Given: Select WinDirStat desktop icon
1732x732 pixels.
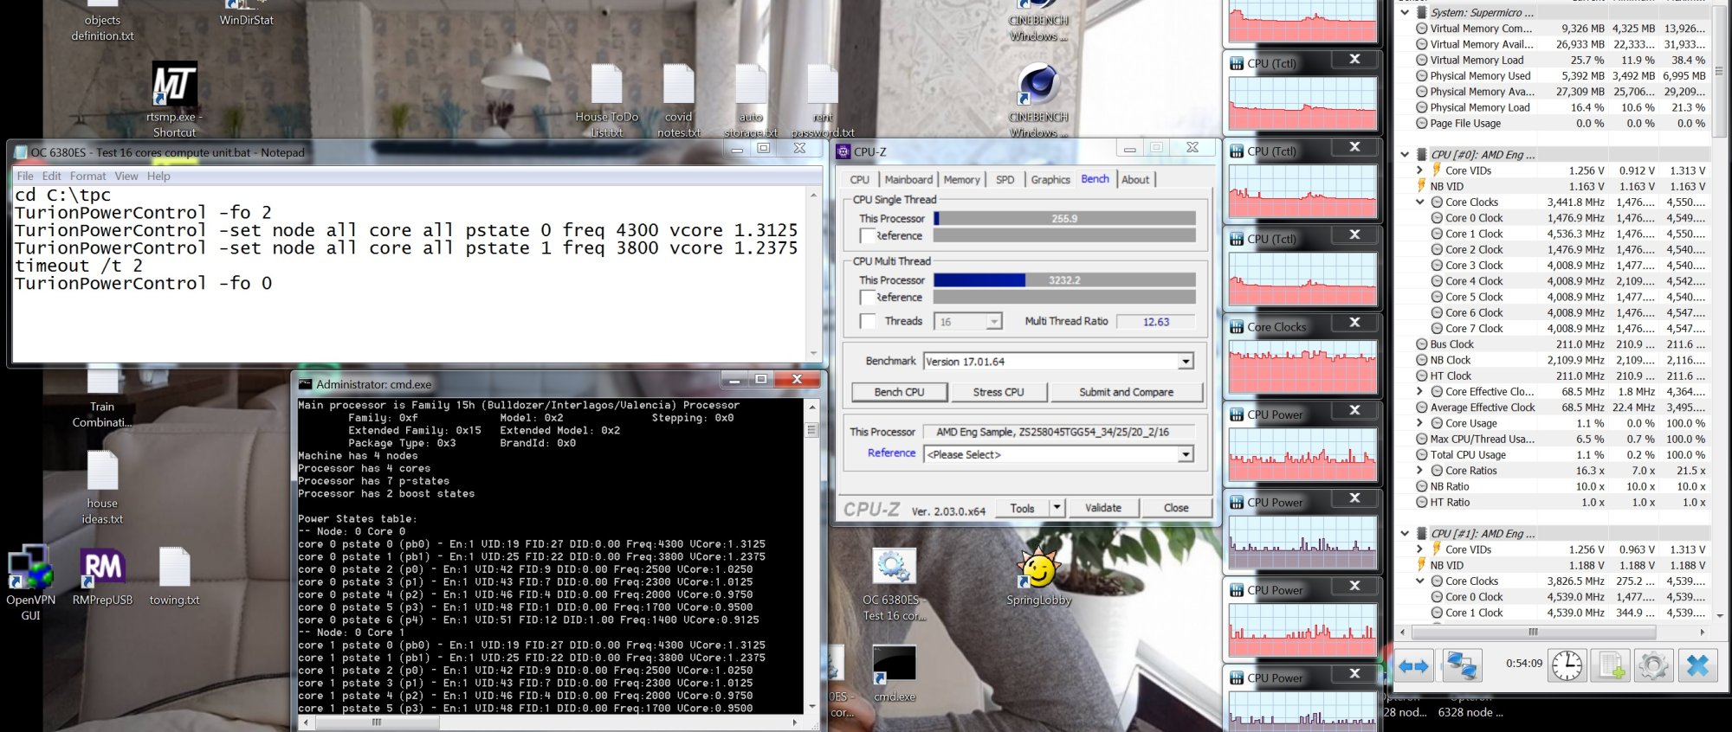Looking at the screenshot, I should (x=247, y=14).
